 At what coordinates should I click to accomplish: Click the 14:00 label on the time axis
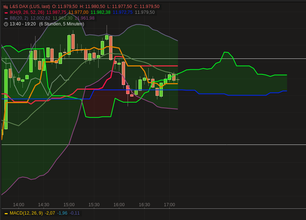point(19,205)
